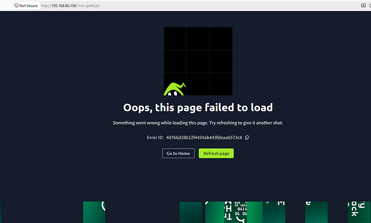
Task: Click the Not Secure indicator in the address bar
Action: click(x=26, y=6)
